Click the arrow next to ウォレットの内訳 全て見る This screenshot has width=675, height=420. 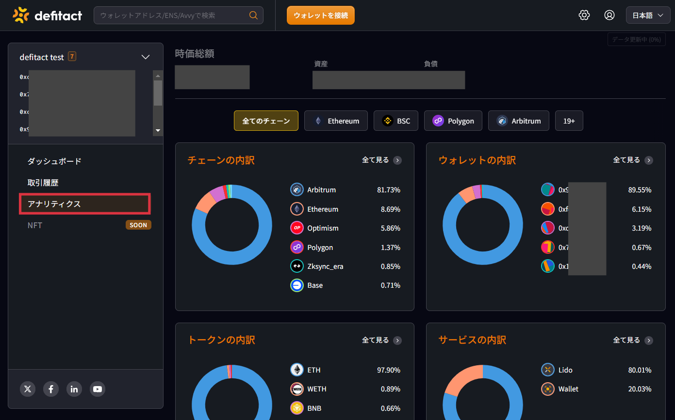649,160
